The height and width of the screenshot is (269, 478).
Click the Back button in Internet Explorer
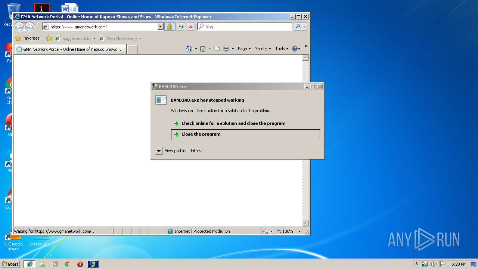(x=19, y=27)
